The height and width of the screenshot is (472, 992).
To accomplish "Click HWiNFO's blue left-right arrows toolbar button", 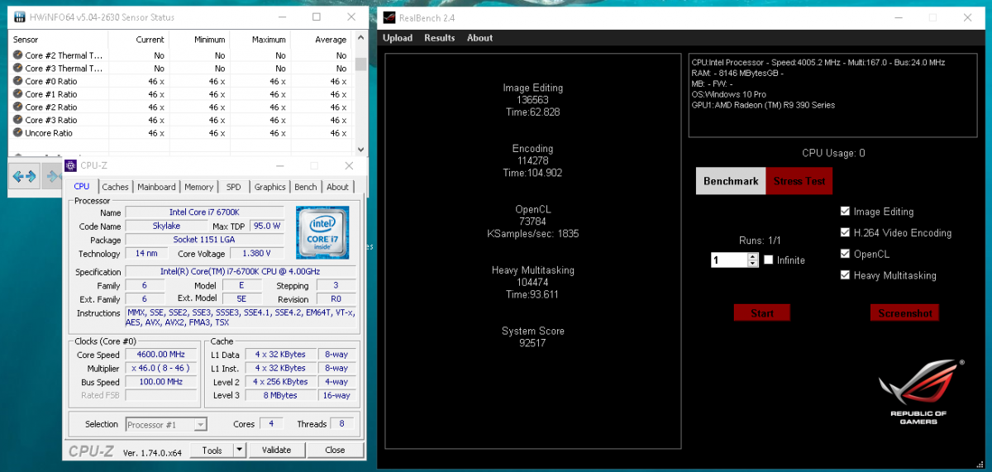I will coord(25,176).
